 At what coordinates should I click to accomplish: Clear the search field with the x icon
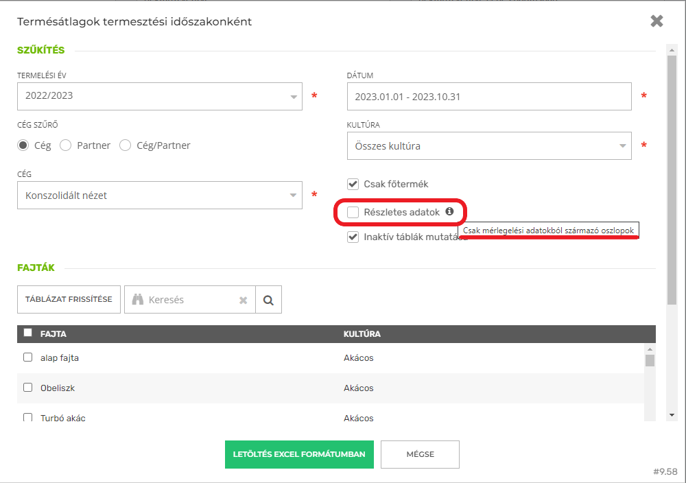pos(243,300)
